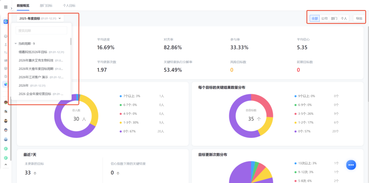Toggle the 7个以上: 3% legend entry
Screen dimensions: 369x183
tap(130, 96)
